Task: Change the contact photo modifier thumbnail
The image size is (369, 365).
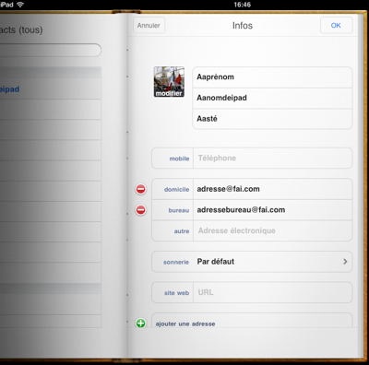Action: click(x=169, y=82)
